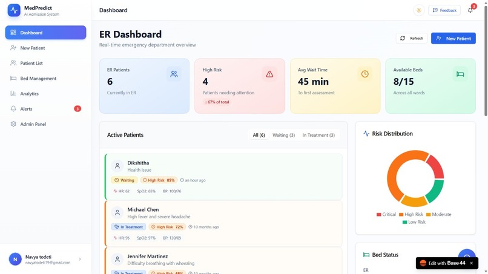The height and width of the screenshot is (274, 488).
Task: Click the 67% of total badge
Action: [217, 102]
